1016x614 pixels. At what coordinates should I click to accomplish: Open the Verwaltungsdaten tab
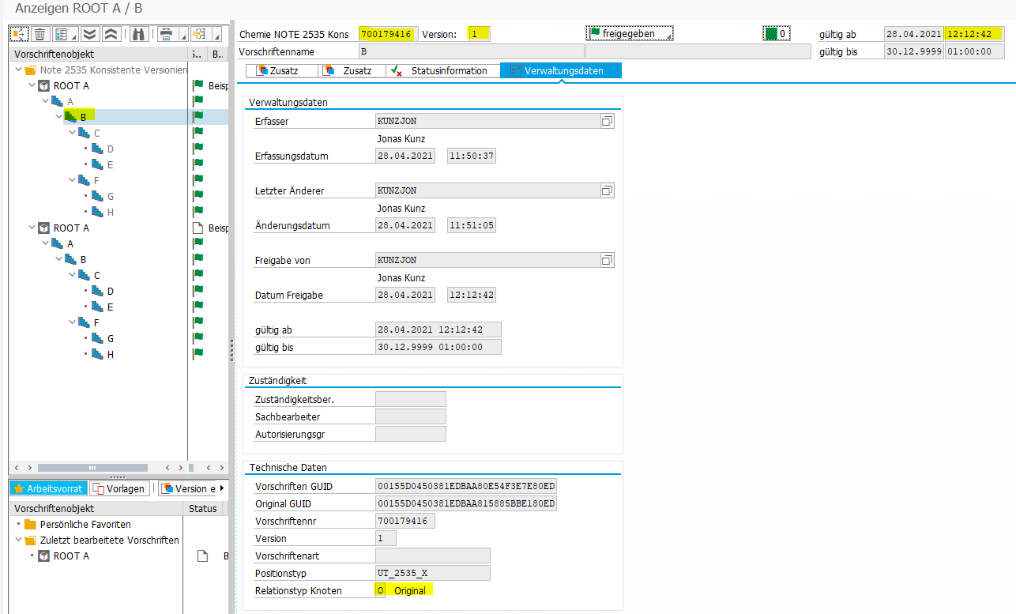[x=563, y=70]
